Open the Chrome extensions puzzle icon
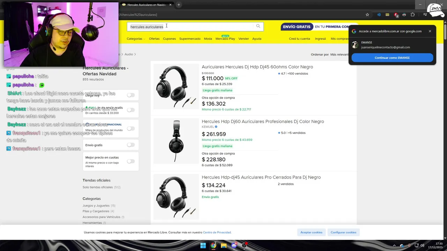 point(413,15)
